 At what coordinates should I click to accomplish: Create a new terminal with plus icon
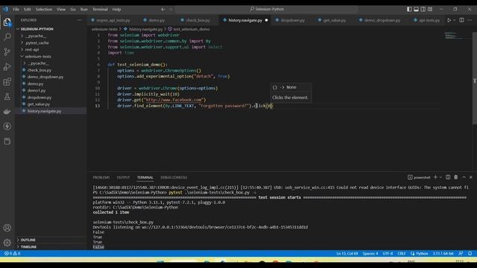(x=435, y=177)
